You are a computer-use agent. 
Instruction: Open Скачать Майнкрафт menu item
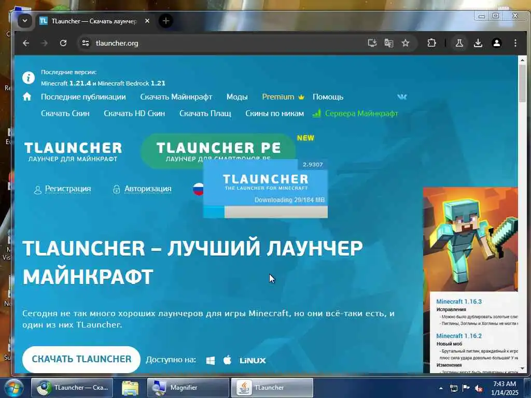coord(176,97)
